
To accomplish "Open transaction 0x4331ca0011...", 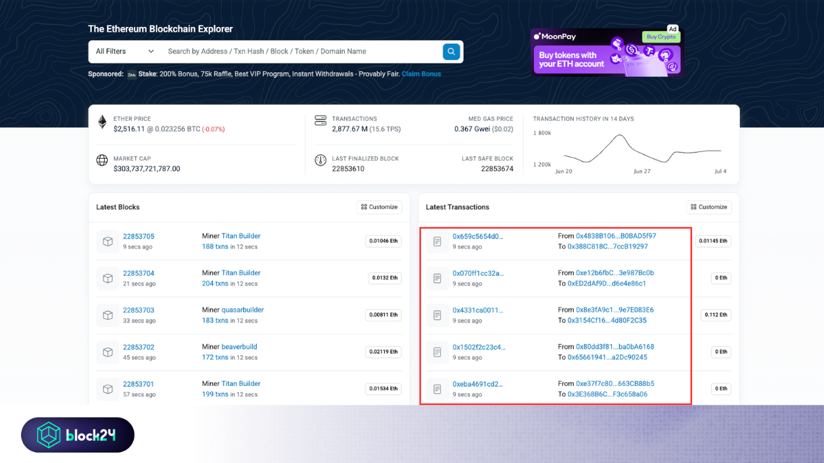I will [478, 310].
